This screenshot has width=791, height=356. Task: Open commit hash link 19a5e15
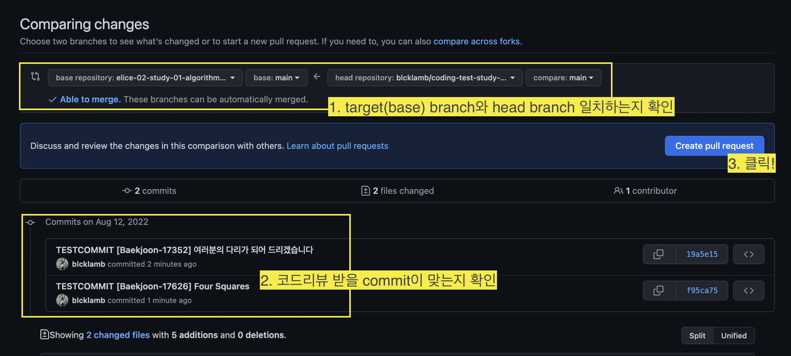[702, 254]
